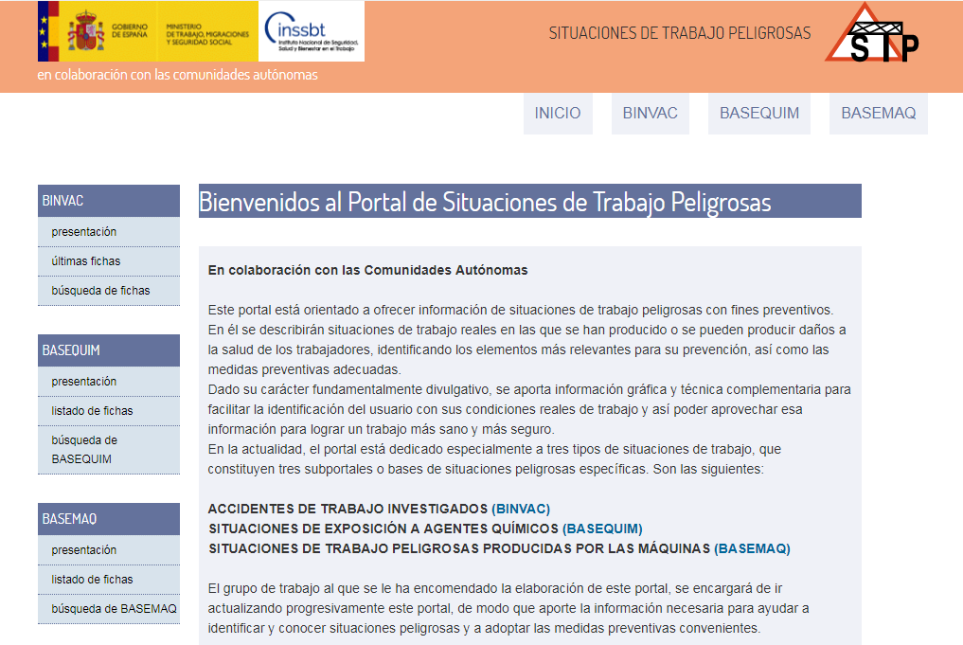Follow the (BASEQUIM) link in the body text
Screen dimensions: 963x645
click(x=602, y=529)
